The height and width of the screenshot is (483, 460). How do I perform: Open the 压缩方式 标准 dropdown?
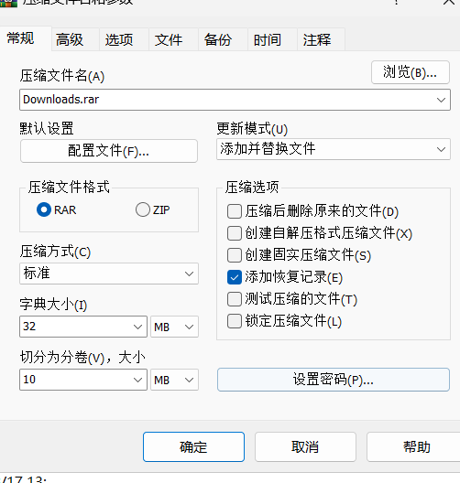(109, 274)
